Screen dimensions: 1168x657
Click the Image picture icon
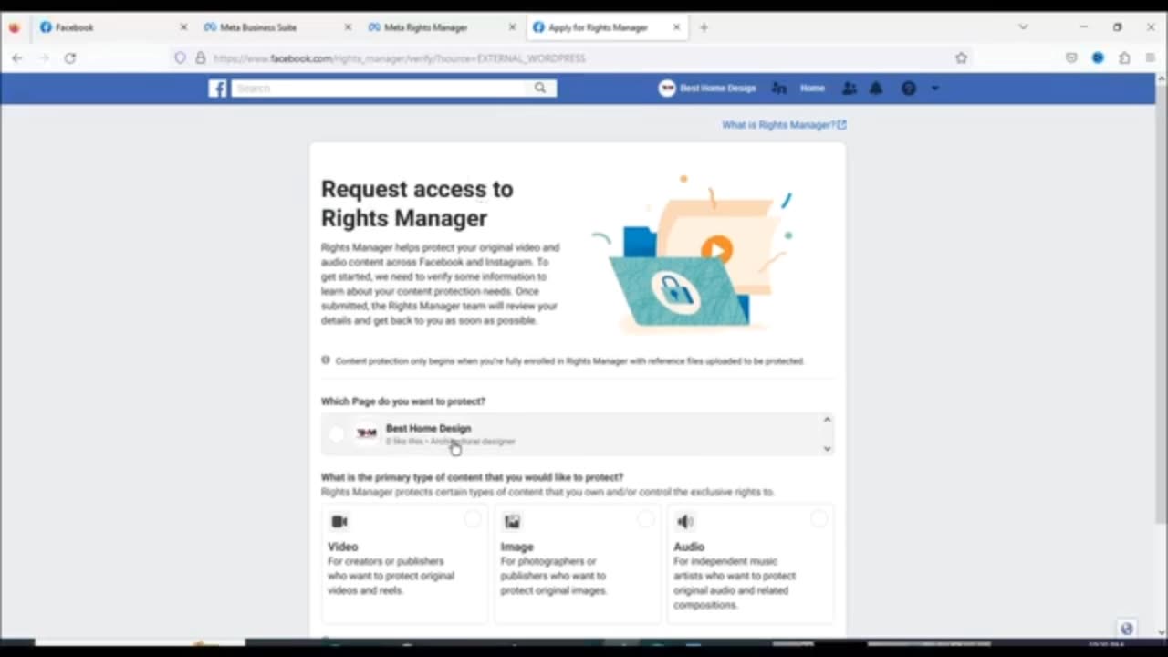pos(512,522)
